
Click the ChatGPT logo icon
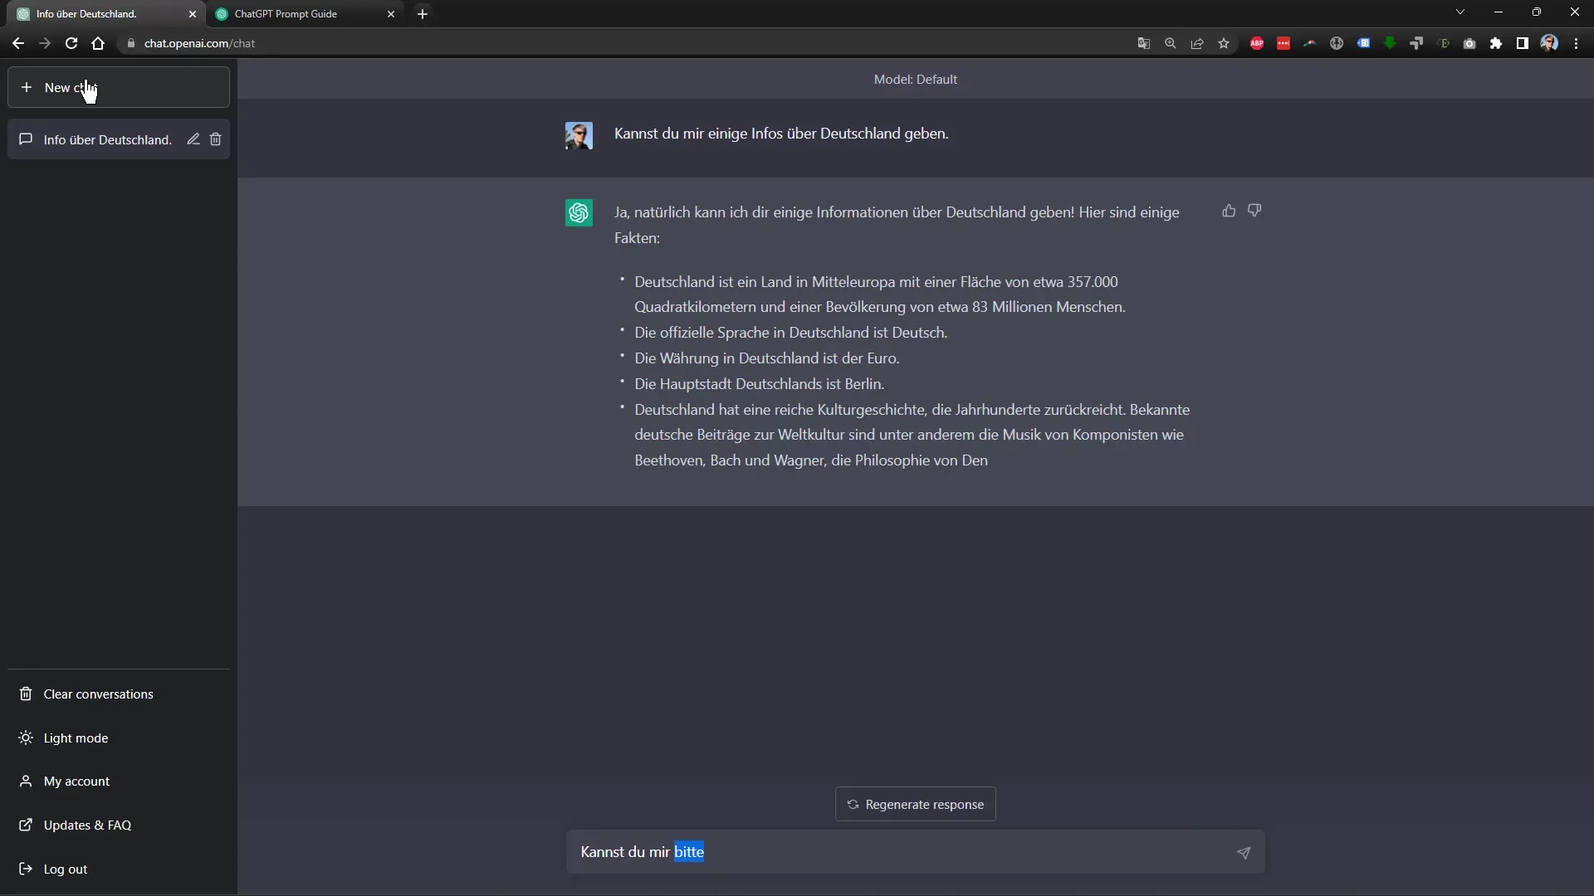pyautogui.click(x=578, y=213)
